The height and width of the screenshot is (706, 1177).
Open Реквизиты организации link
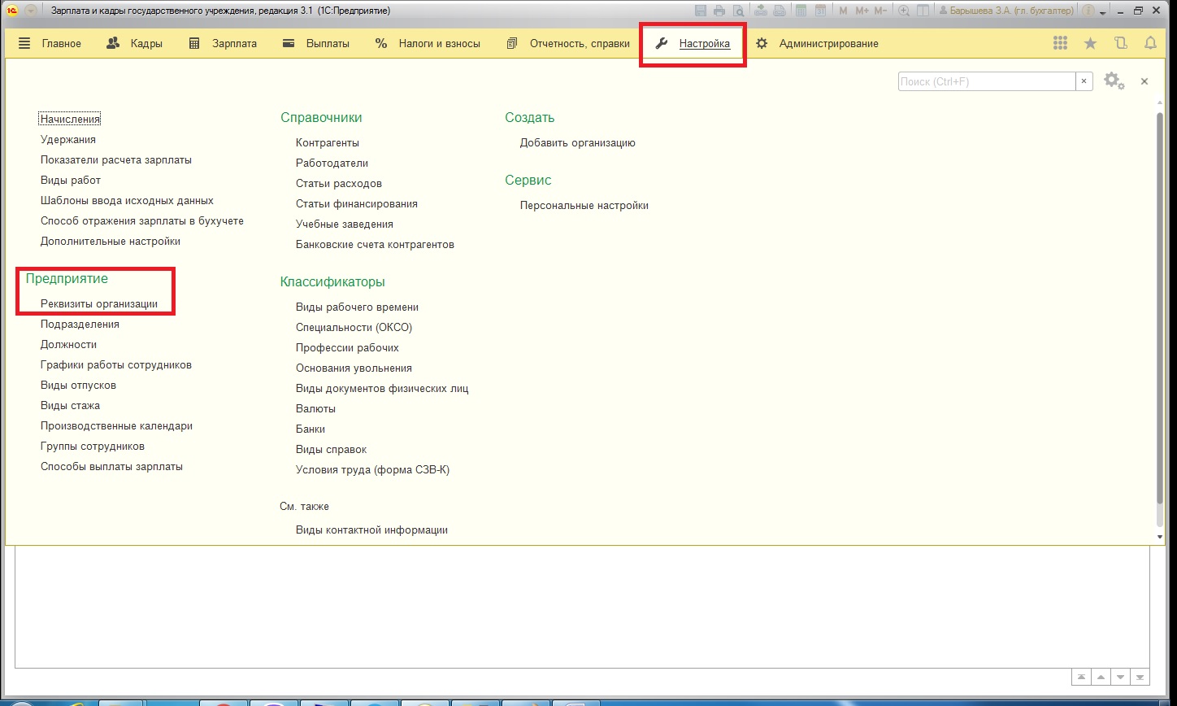coord(99,304)
